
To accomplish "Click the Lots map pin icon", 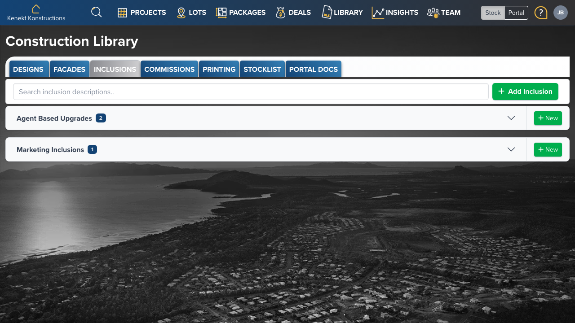I will (x=181, y=13).
